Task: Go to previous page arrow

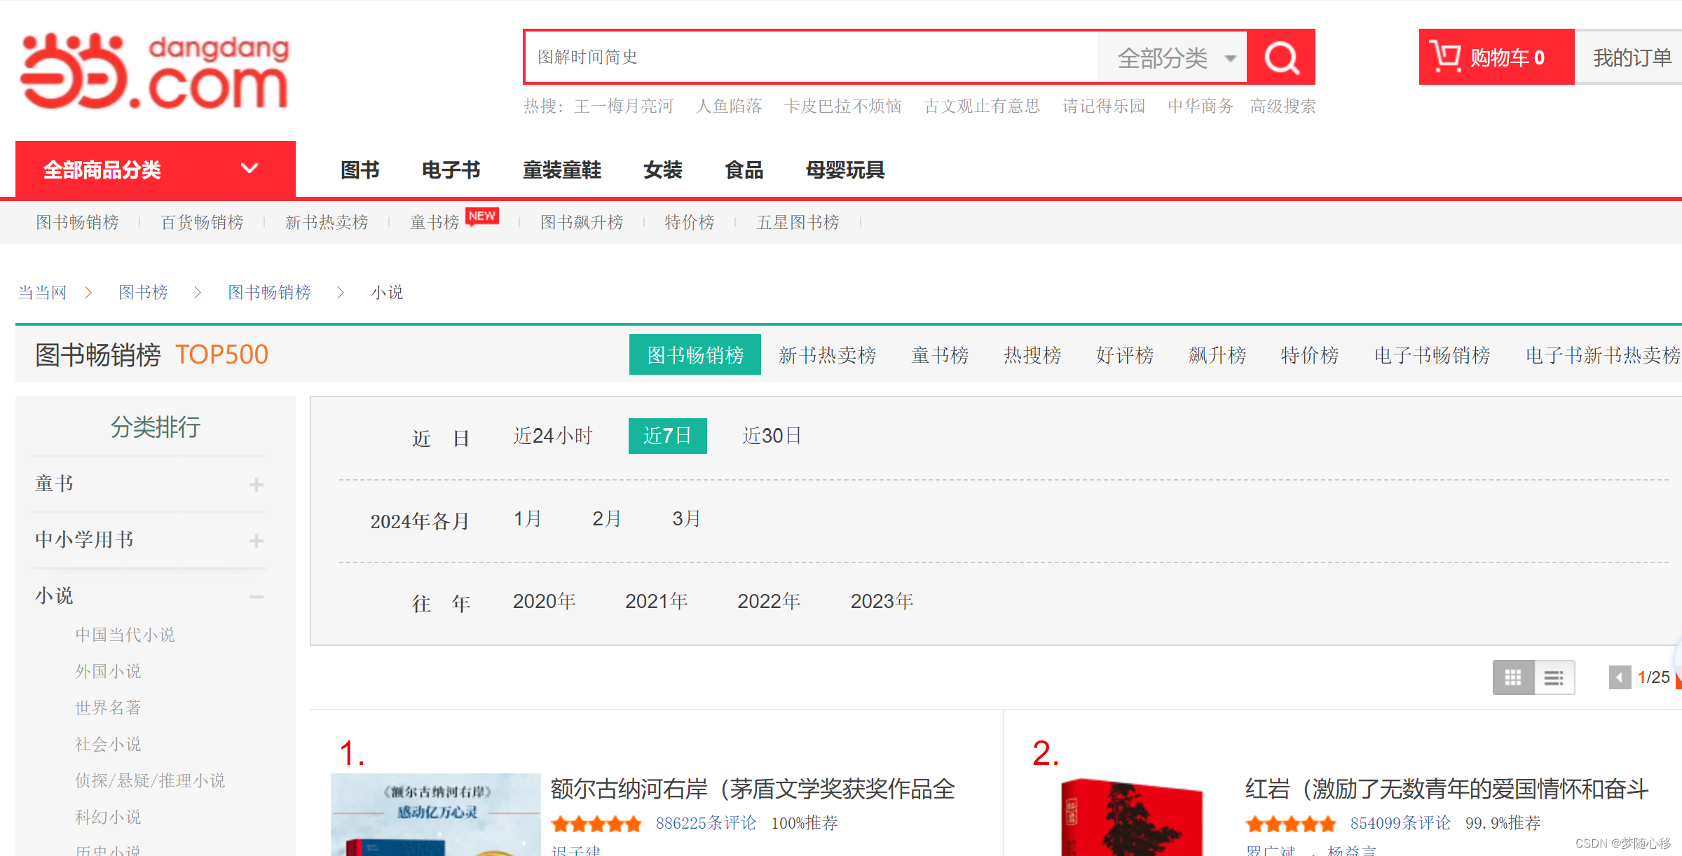Action: (x=1619, y=677)
